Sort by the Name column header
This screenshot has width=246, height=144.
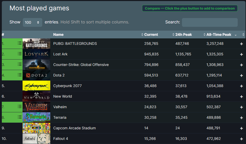[58, 35]
